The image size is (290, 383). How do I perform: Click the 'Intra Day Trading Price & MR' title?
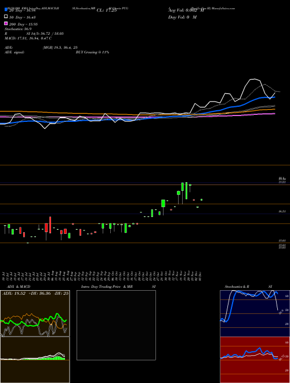107,287
